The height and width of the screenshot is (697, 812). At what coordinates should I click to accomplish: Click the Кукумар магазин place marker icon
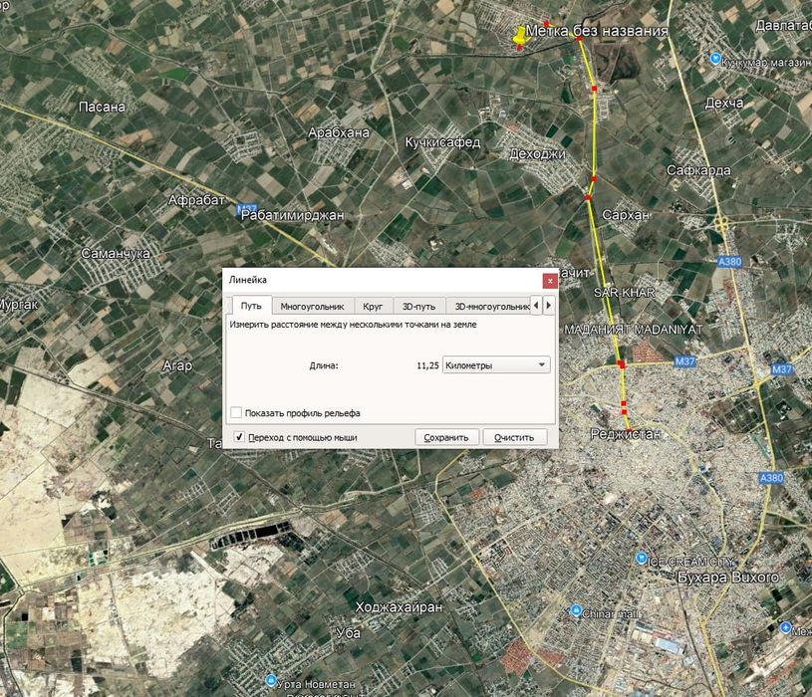coord(715,59)
